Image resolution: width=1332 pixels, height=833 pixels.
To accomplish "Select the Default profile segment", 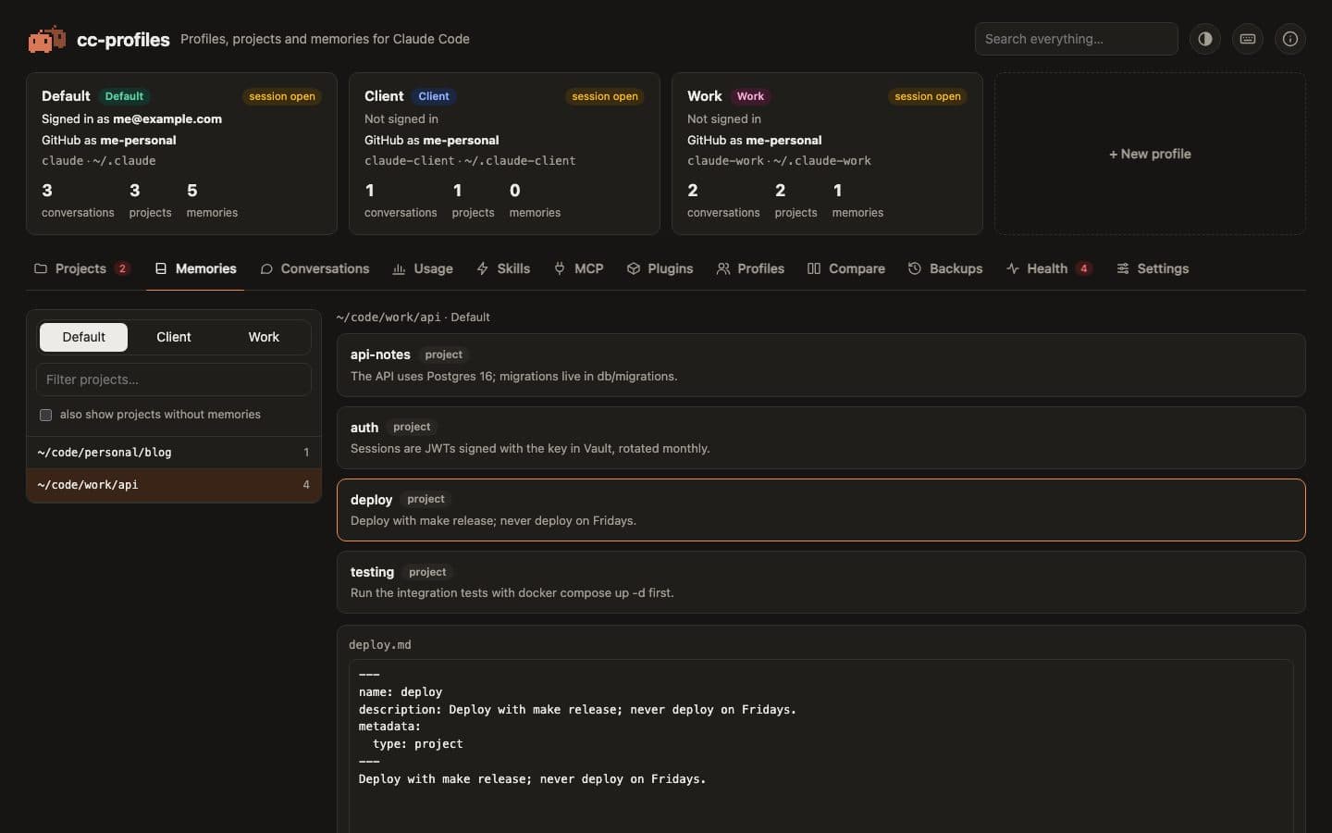I will pyautogui.click(x=84, y=337).
